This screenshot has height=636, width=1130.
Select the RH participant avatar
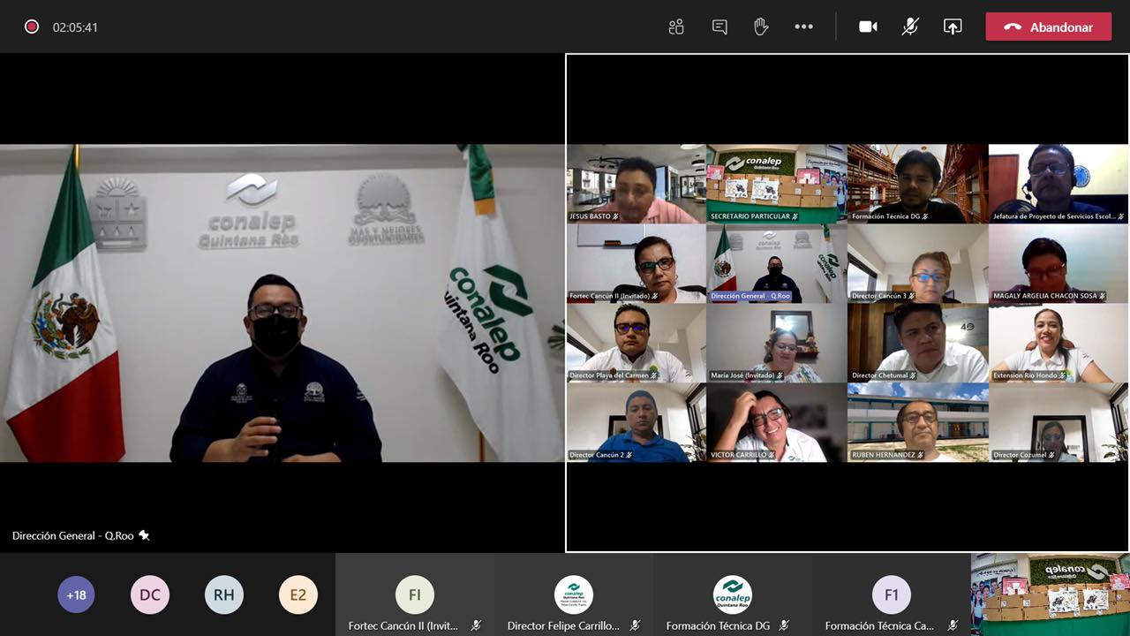[x=224, y=594]
